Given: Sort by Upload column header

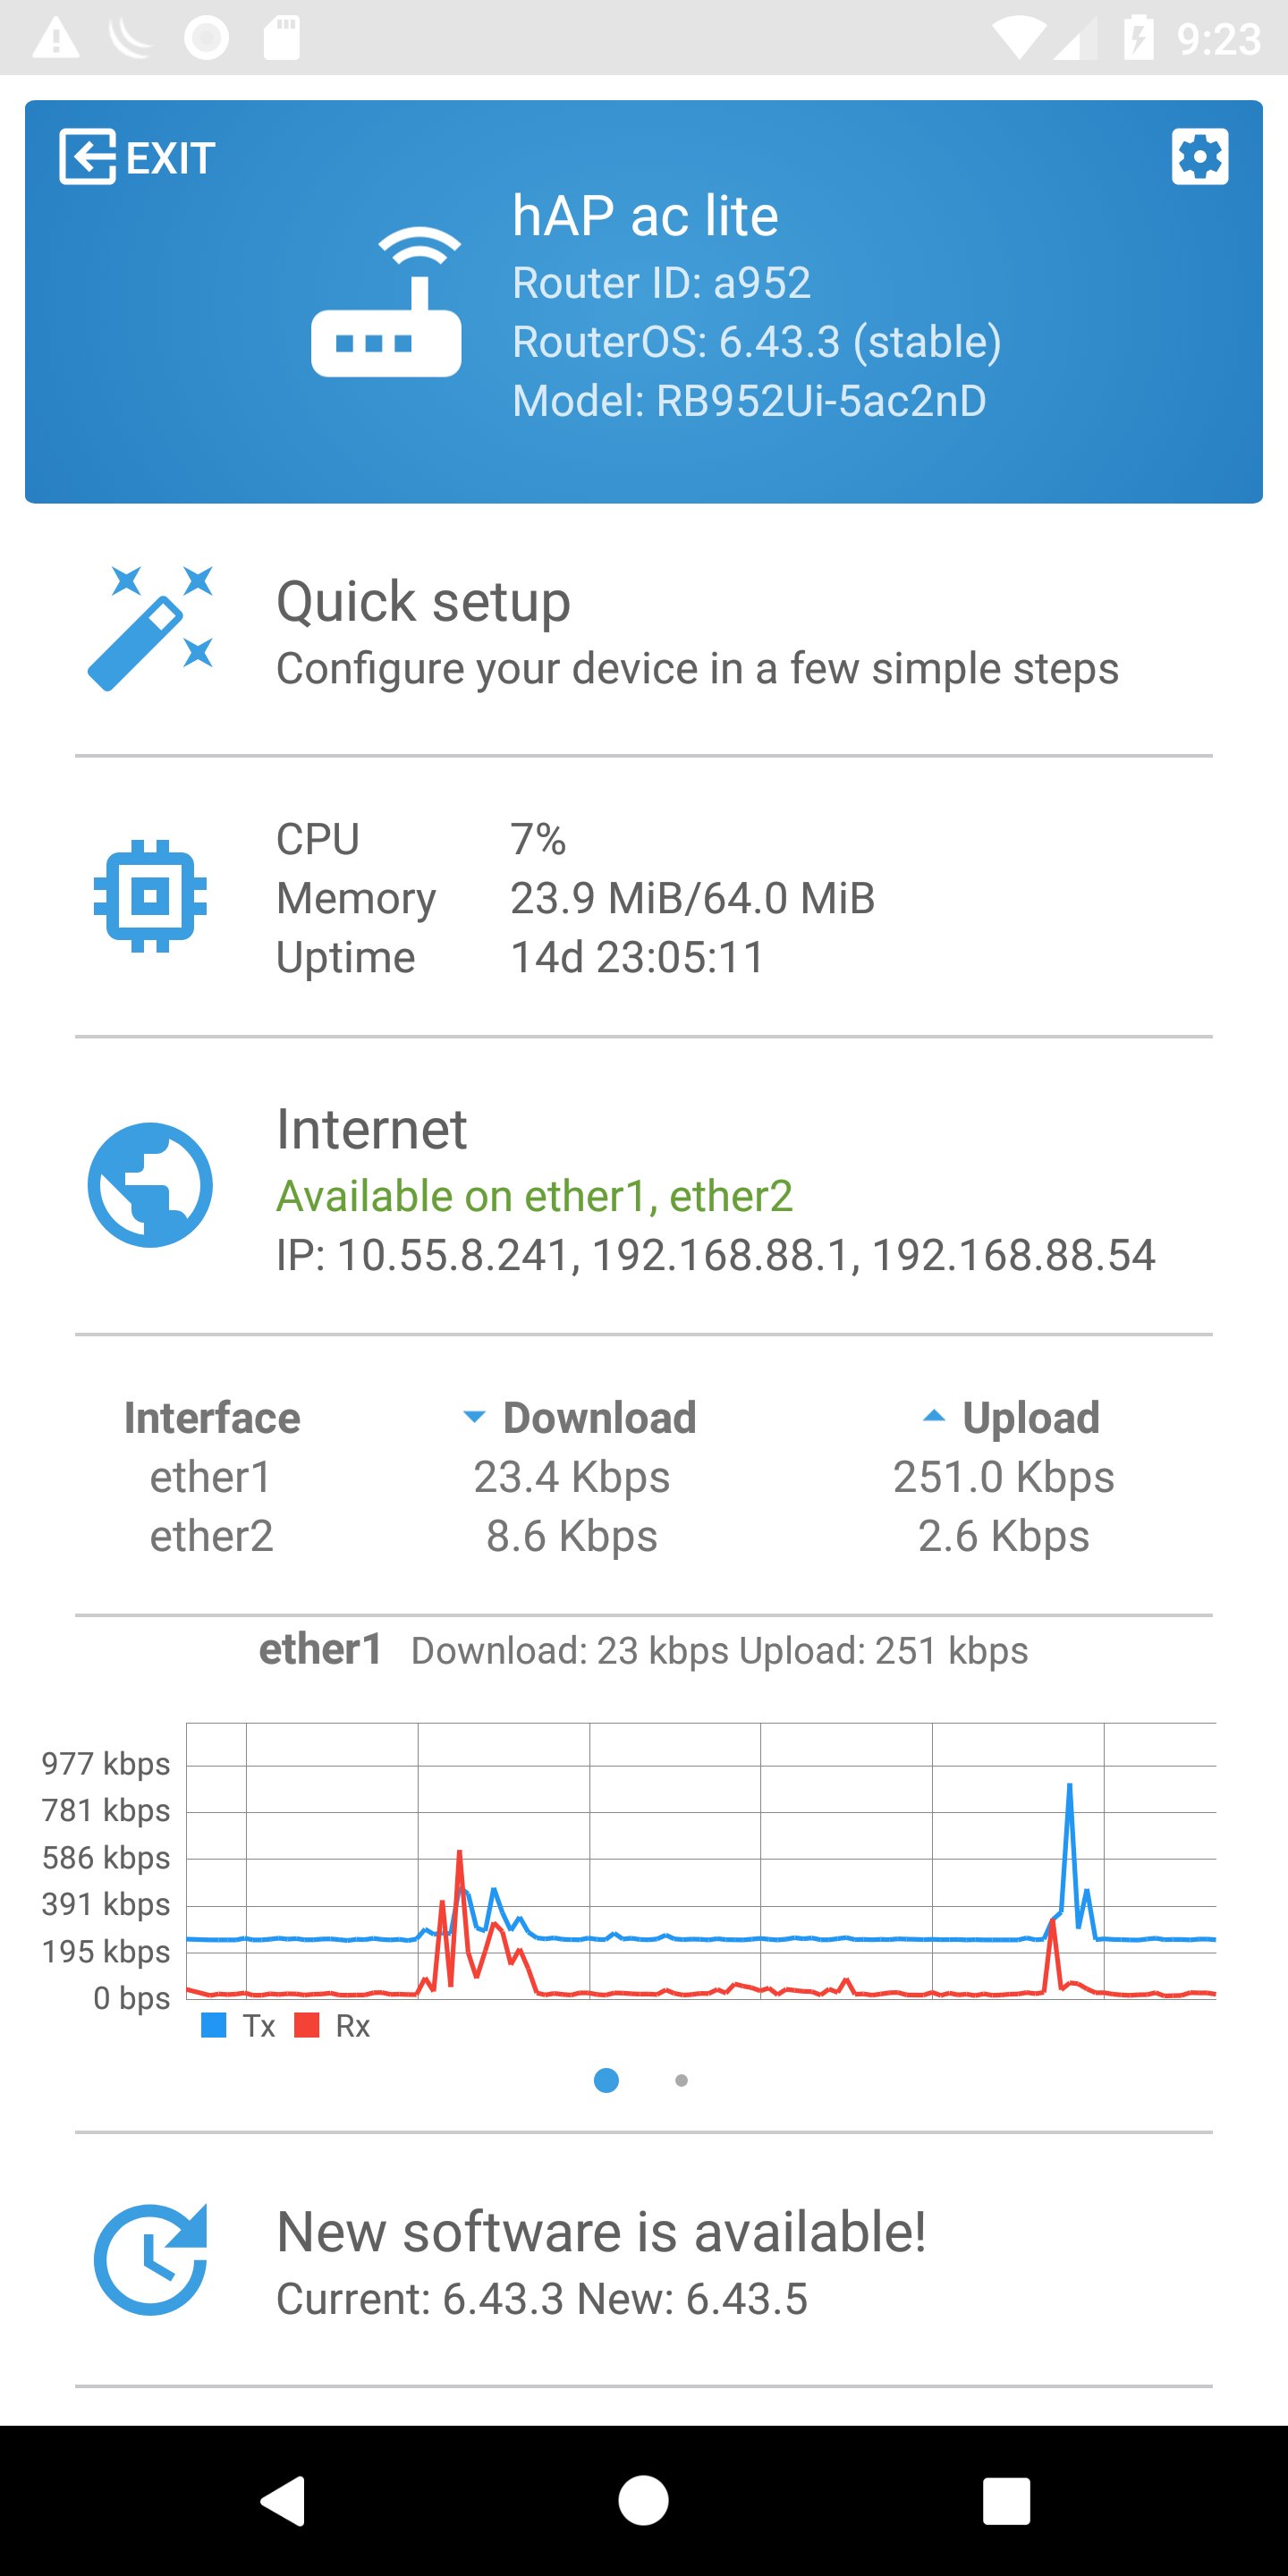Looking at the screenshot, I should click(1011, 1417).
